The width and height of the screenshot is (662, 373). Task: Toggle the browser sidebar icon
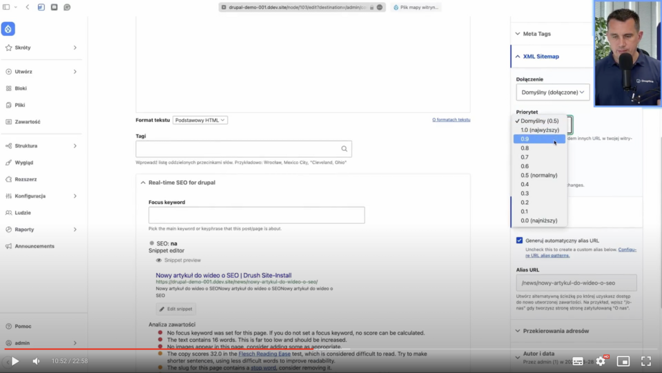tap(6, 7)
